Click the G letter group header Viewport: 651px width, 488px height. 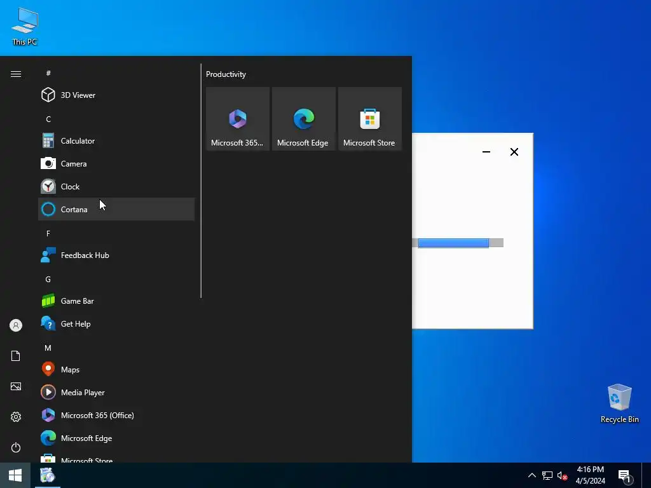point(48,280)
